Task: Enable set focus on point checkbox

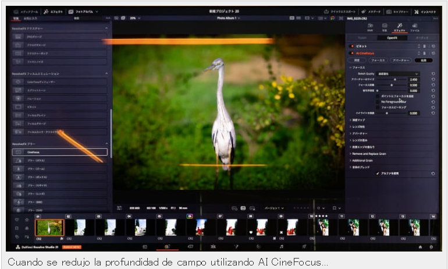Action: coord(378,96)
